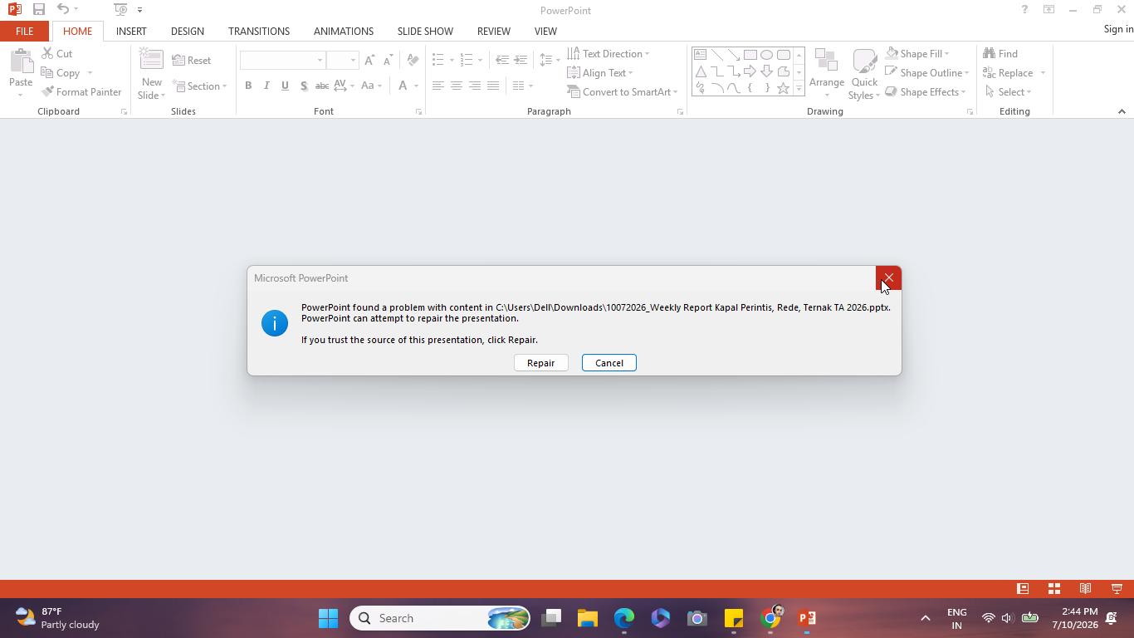Select the Text Box shape in gallery
1134x638 pixels.
point(700,55)
